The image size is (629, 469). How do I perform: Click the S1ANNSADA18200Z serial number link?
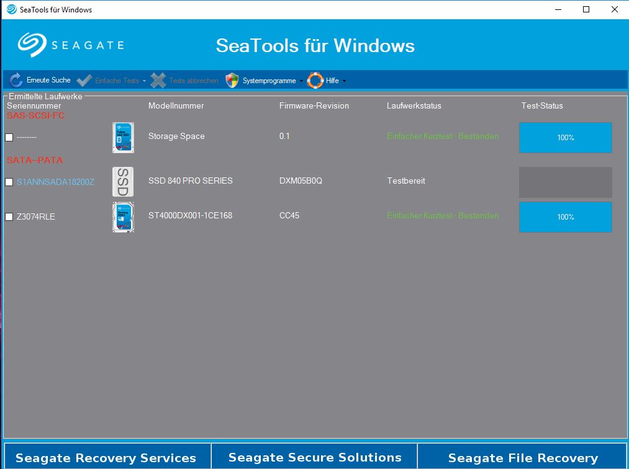(x=55, y=182)
